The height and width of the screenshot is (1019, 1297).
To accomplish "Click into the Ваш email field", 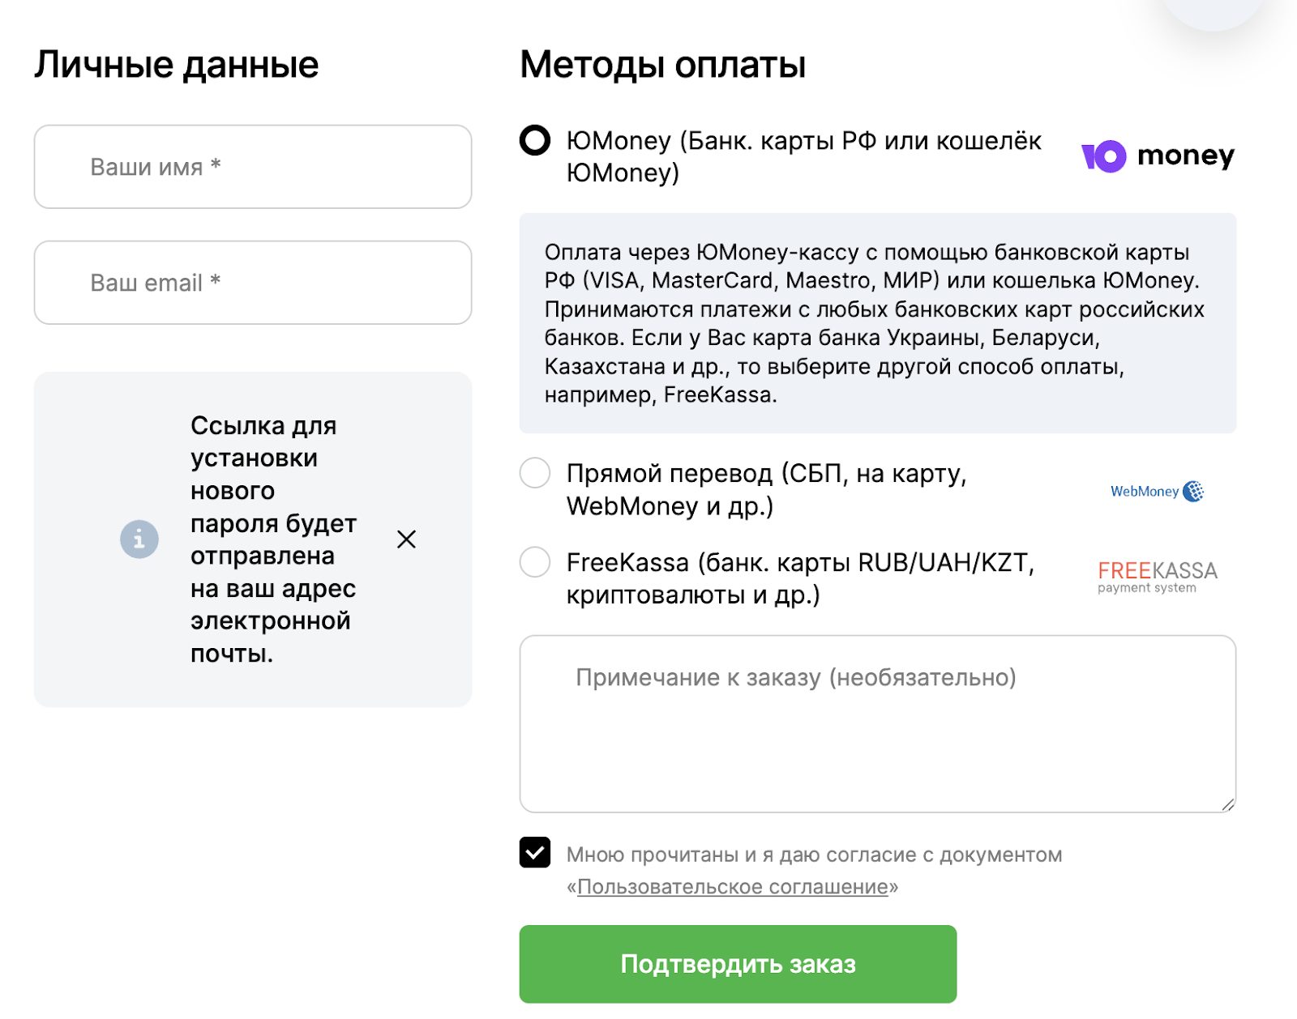I will pos(253,283).
